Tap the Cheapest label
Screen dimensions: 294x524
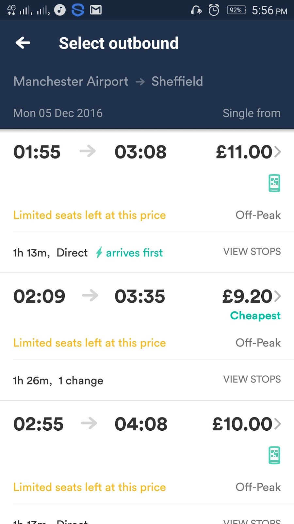point(255,315)
